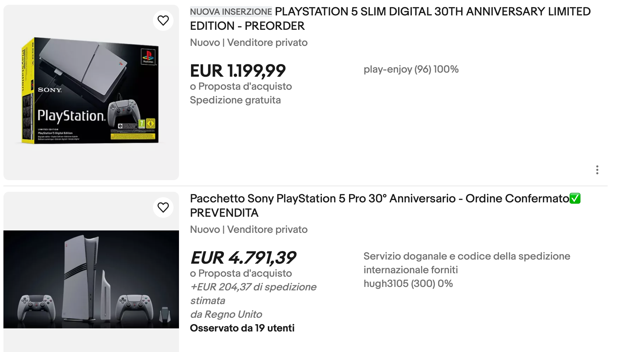The width and height of the screenshot is (622, 352).
Task: Open the three-dot options menu for the first listing
Action: 597,170
